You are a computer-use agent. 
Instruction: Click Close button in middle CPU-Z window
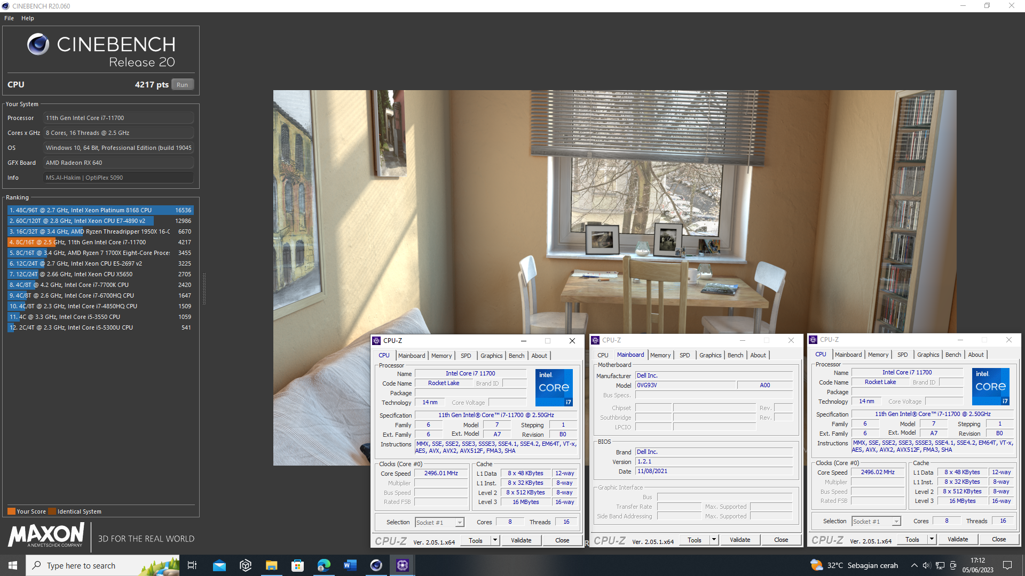[781, 540]
